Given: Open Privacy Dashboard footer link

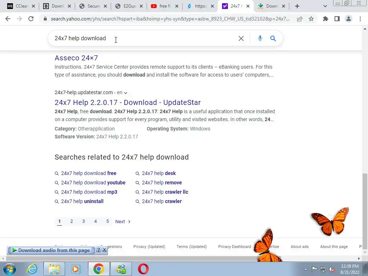Looking at the screenshot, I should (235, 247).
